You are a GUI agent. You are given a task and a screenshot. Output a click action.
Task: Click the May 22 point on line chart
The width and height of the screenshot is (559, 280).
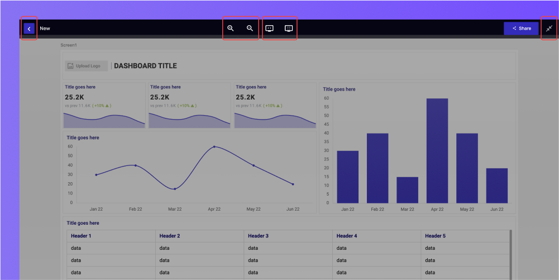click(x=254, y=165)
